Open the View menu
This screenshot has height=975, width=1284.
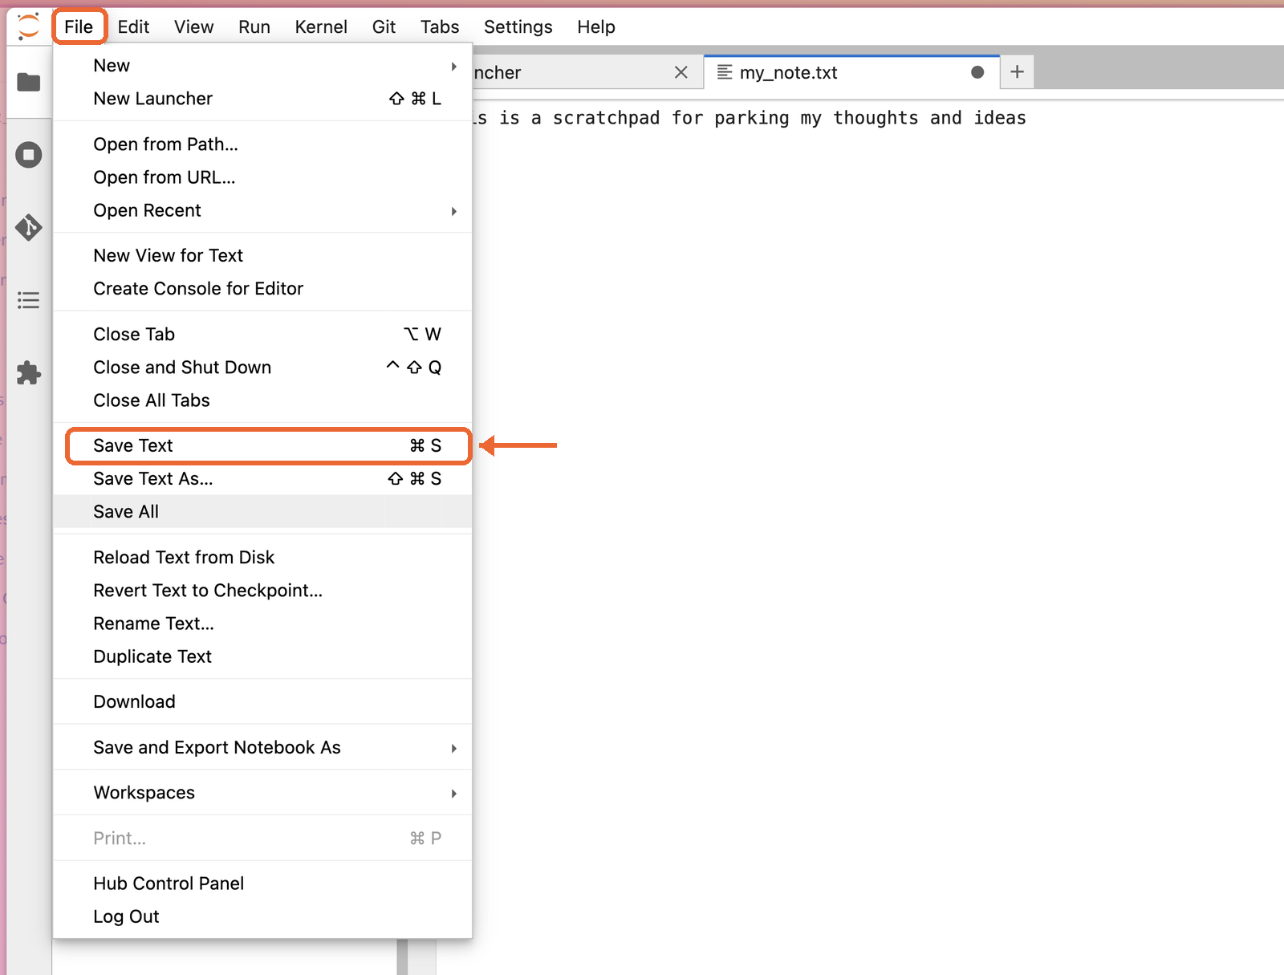pyautogui.click(x=193, y=26)
